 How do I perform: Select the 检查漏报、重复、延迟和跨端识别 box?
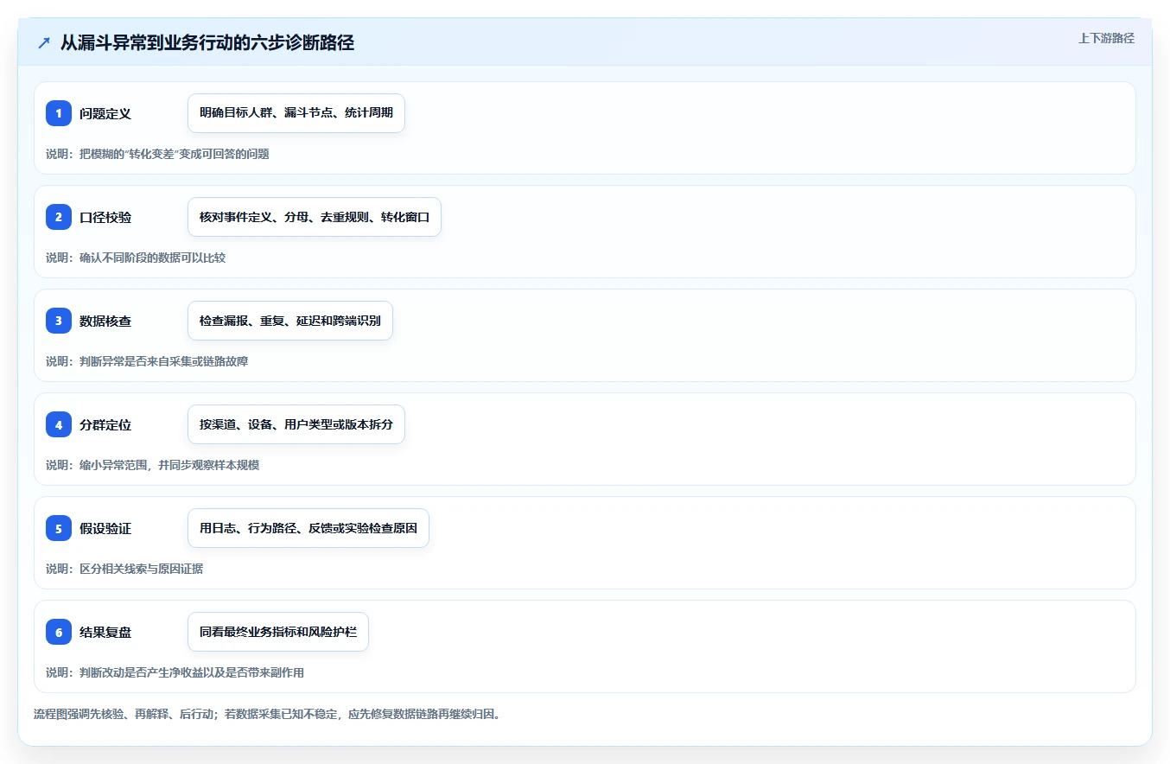(290, 321)
